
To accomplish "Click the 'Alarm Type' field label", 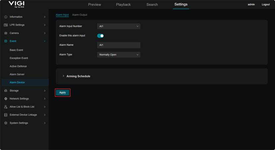I will tap(66, 55).
